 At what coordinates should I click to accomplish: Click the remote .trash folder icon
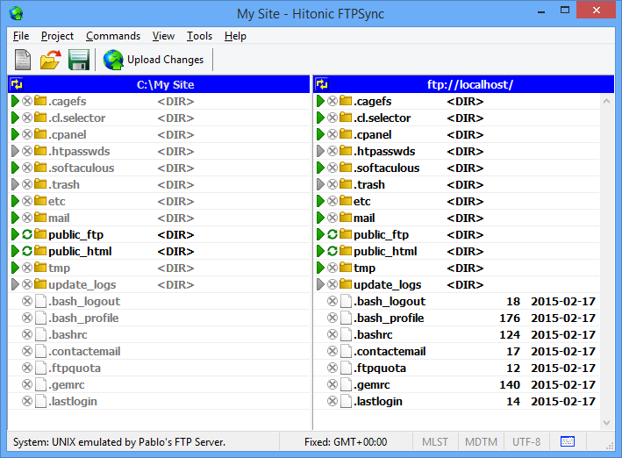346,184
